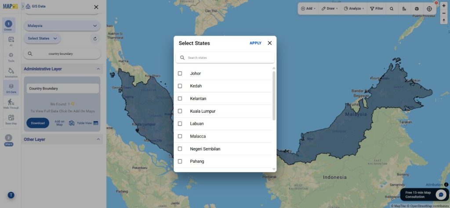Check the Pahang checkbox

pyautogui.click(x=180, y=161)
